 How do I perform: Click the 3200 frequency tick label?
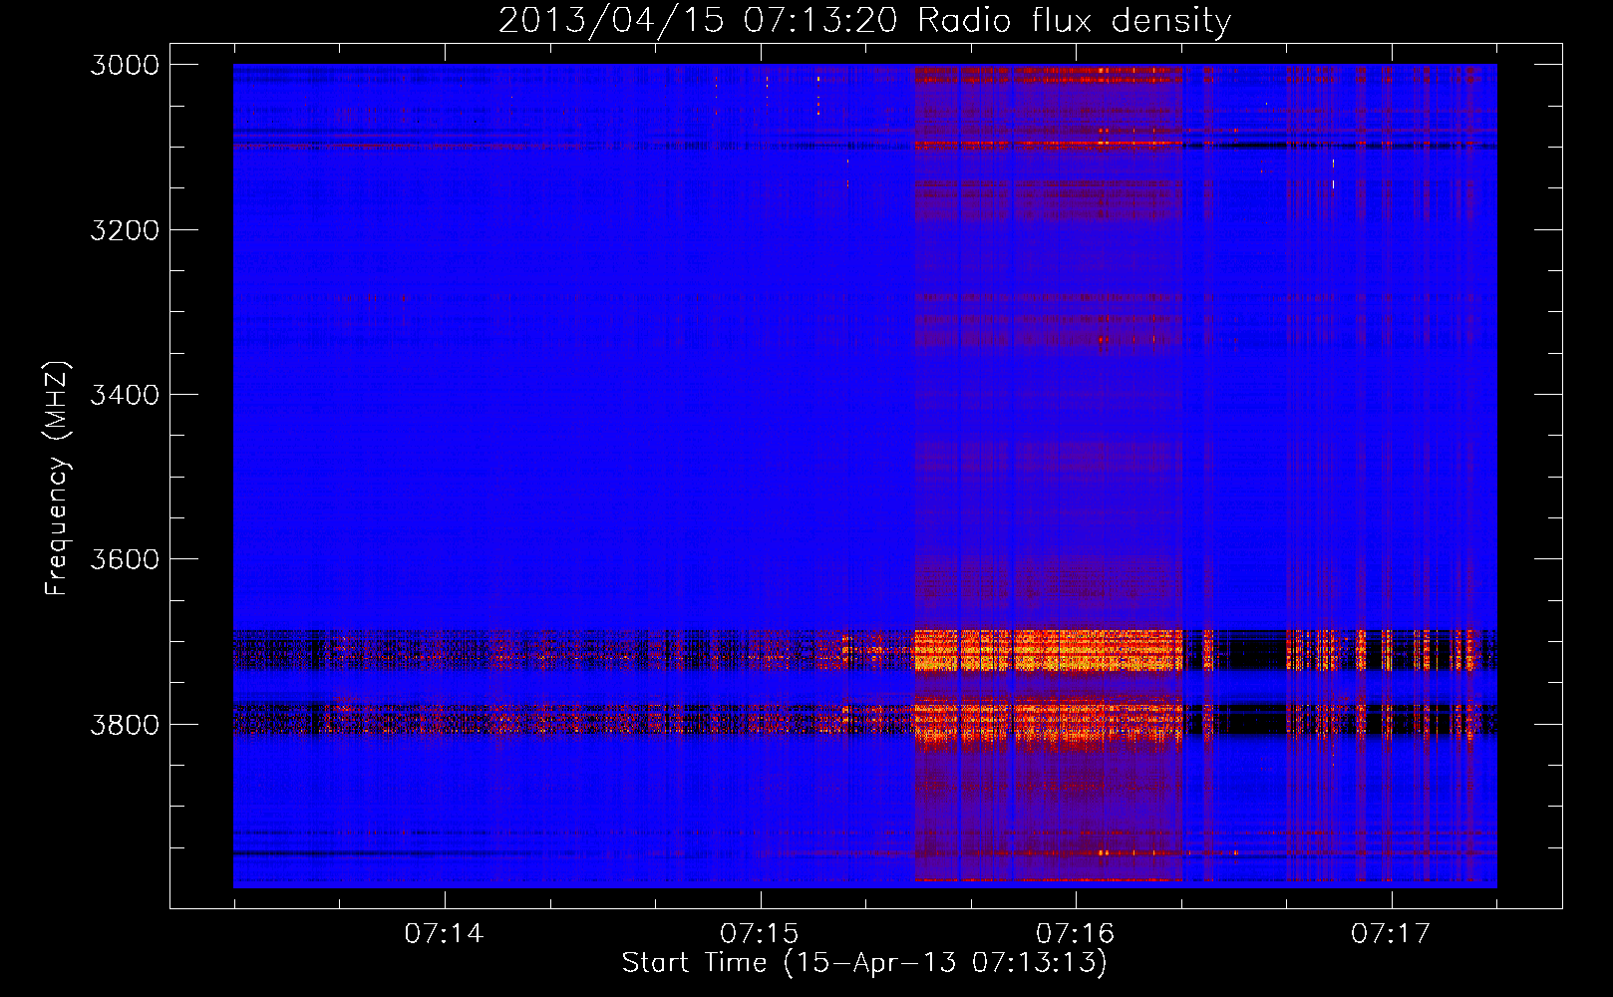(x=125, y=230)
